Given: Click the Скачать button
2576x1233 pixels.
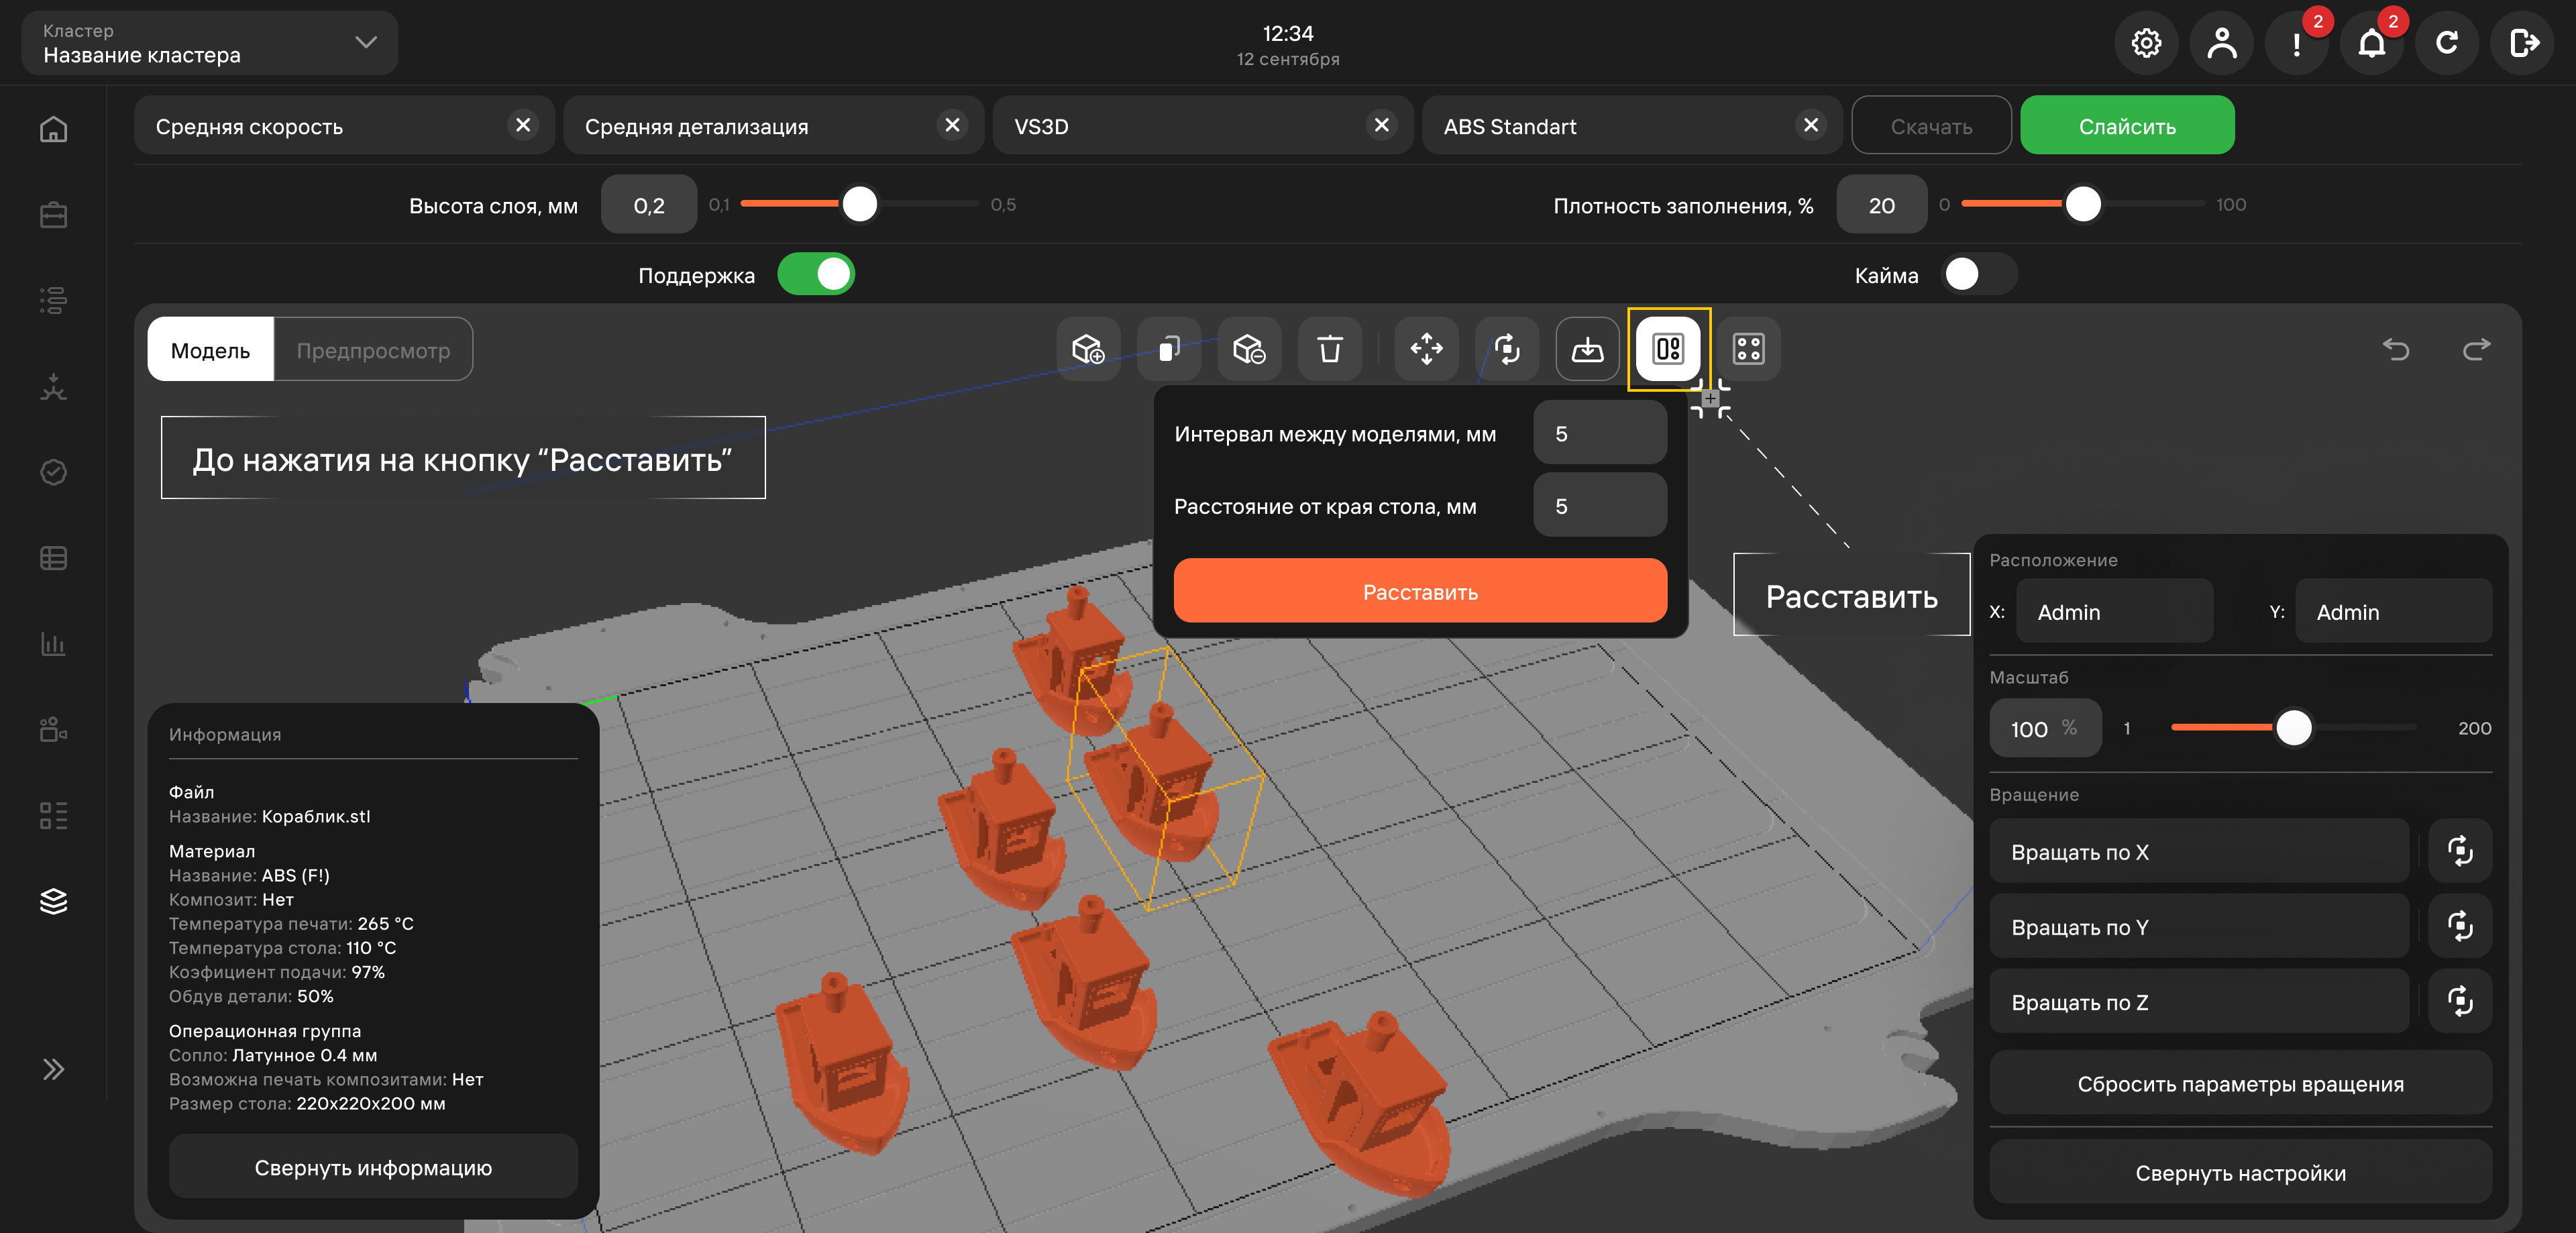Looking at the screenshot, I should click(1931, 126).
